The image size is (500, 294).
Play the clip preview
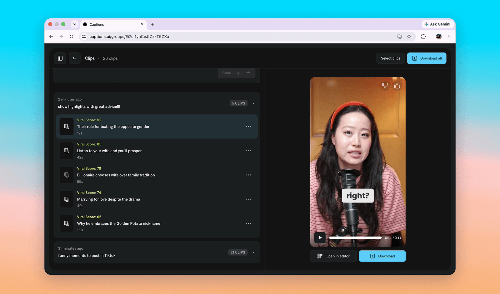[320, 238]
